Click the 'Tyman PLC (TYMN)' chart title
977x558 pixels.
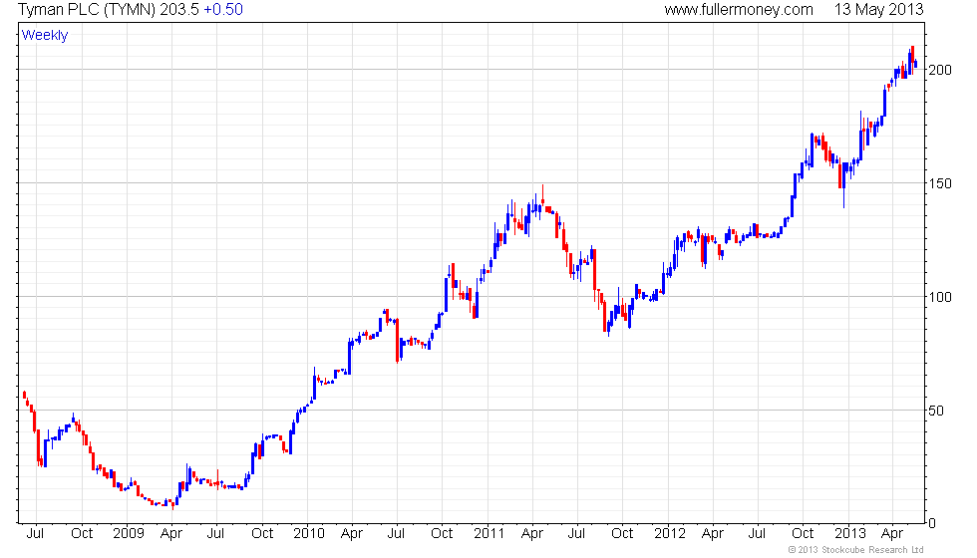[87, 9]
